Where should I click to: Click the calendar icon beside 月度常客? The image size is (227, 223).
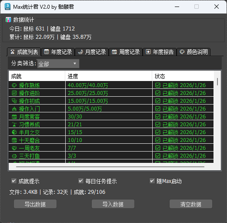14,117
